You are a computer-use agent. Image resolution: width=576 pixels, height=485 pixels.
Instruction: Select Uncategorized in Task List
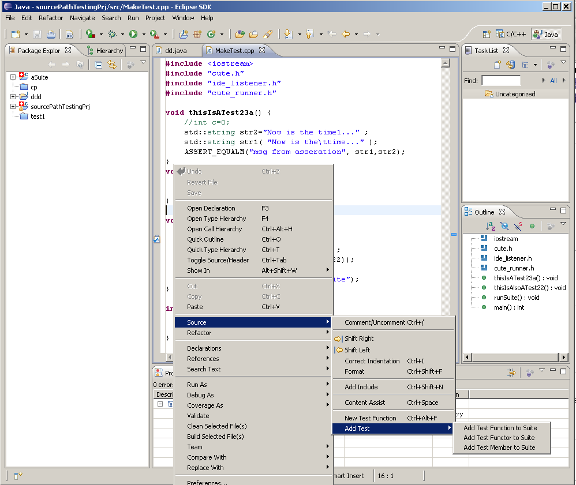tap(515, 94)
